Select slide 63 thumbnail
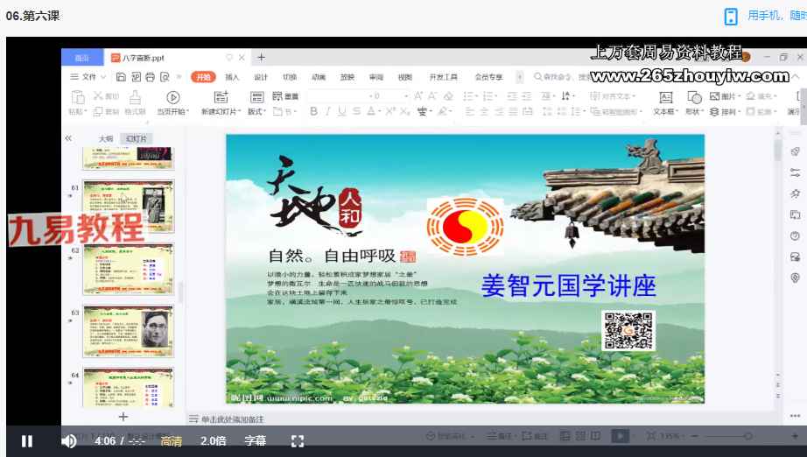This screenshot has height=457, width=807. coord(129,332)
